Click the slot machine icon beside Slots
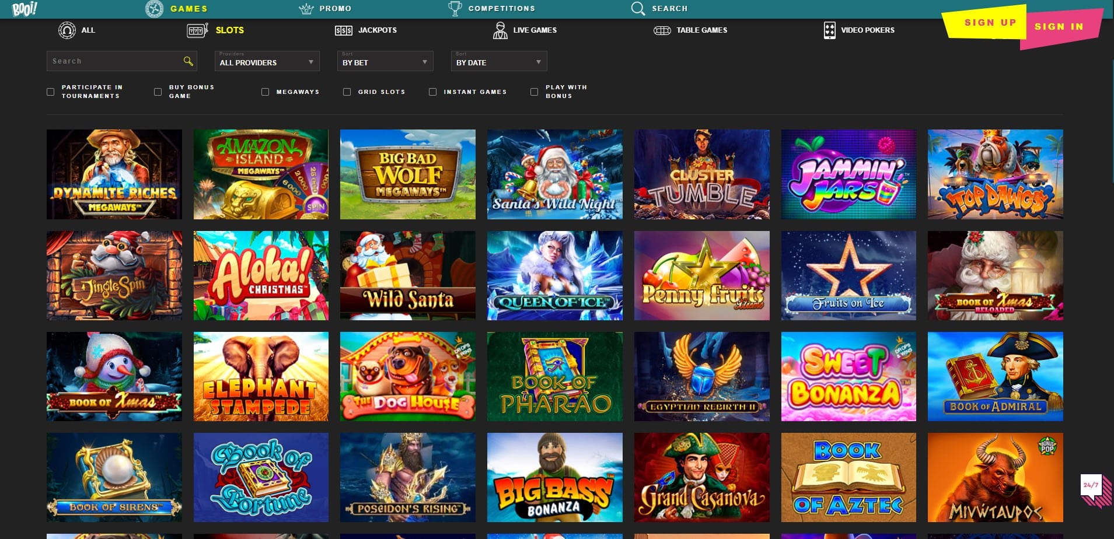 197,30
